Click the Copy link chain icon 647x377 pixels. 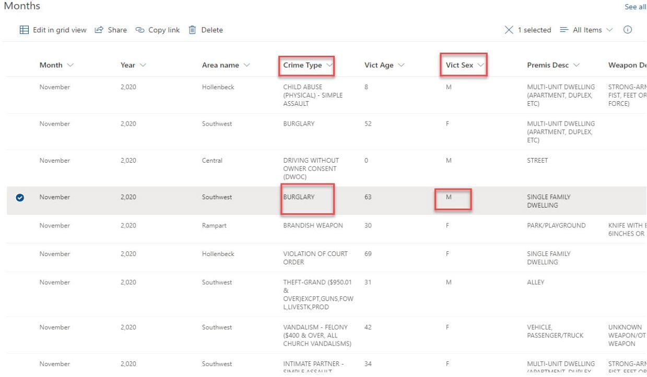140,30
